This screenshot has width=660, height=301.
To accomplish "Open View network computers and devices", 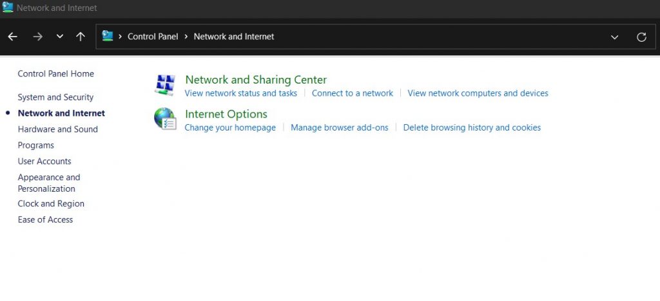I will click(x=478, y=93).
